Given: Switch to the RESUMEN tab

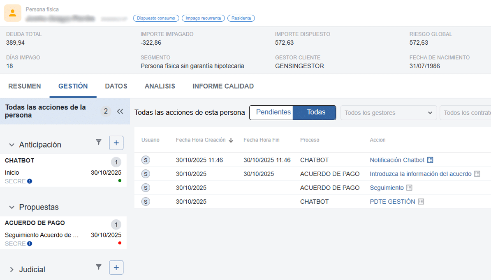Looking at the screenshot, I should click(25, 86).
